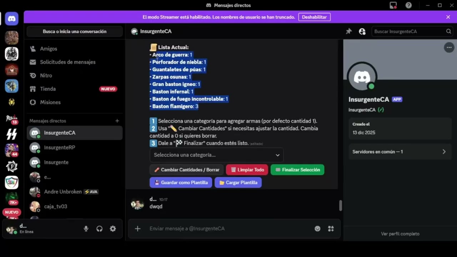Focus Enviar mensaje a @InsurgenteCA field
Screen dimensions: 457x257
click(228, 229)
